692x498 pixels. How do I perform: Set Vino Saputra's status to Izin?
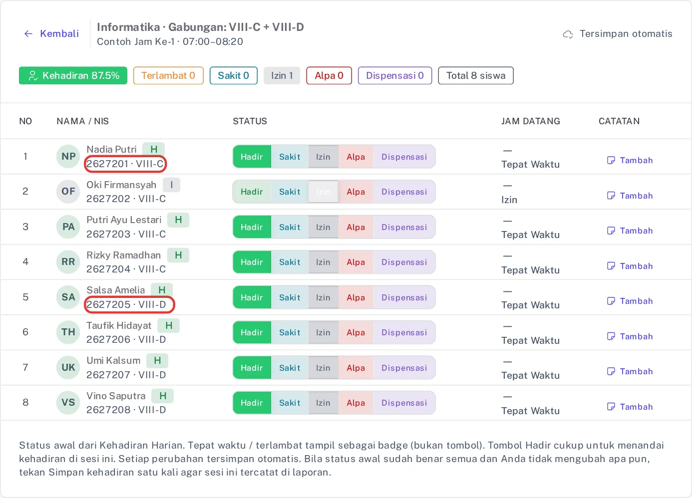323,403
